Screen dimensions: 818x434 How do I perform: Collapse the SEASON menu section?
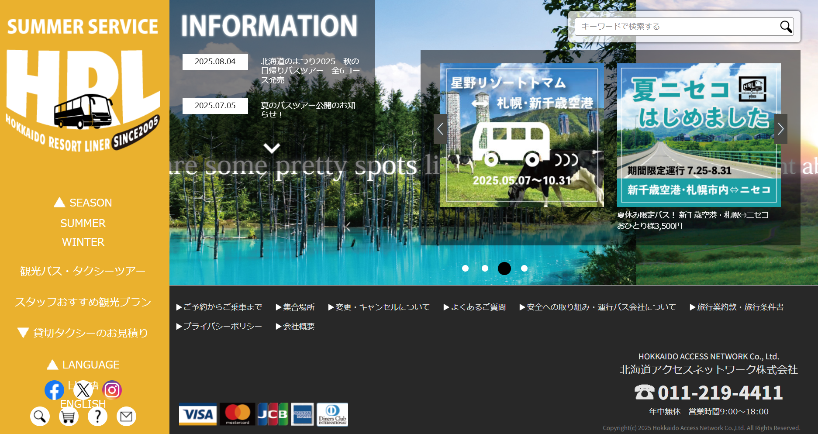tap(83, 203)
